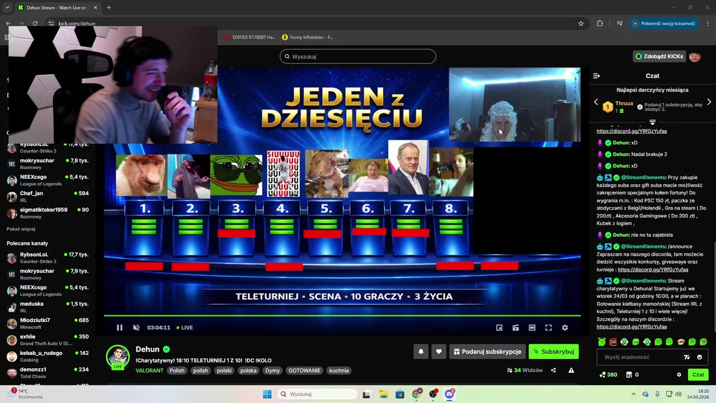The image size is (716, 403).
Task: Open mini player mode icon
Action: click(500, 327)
